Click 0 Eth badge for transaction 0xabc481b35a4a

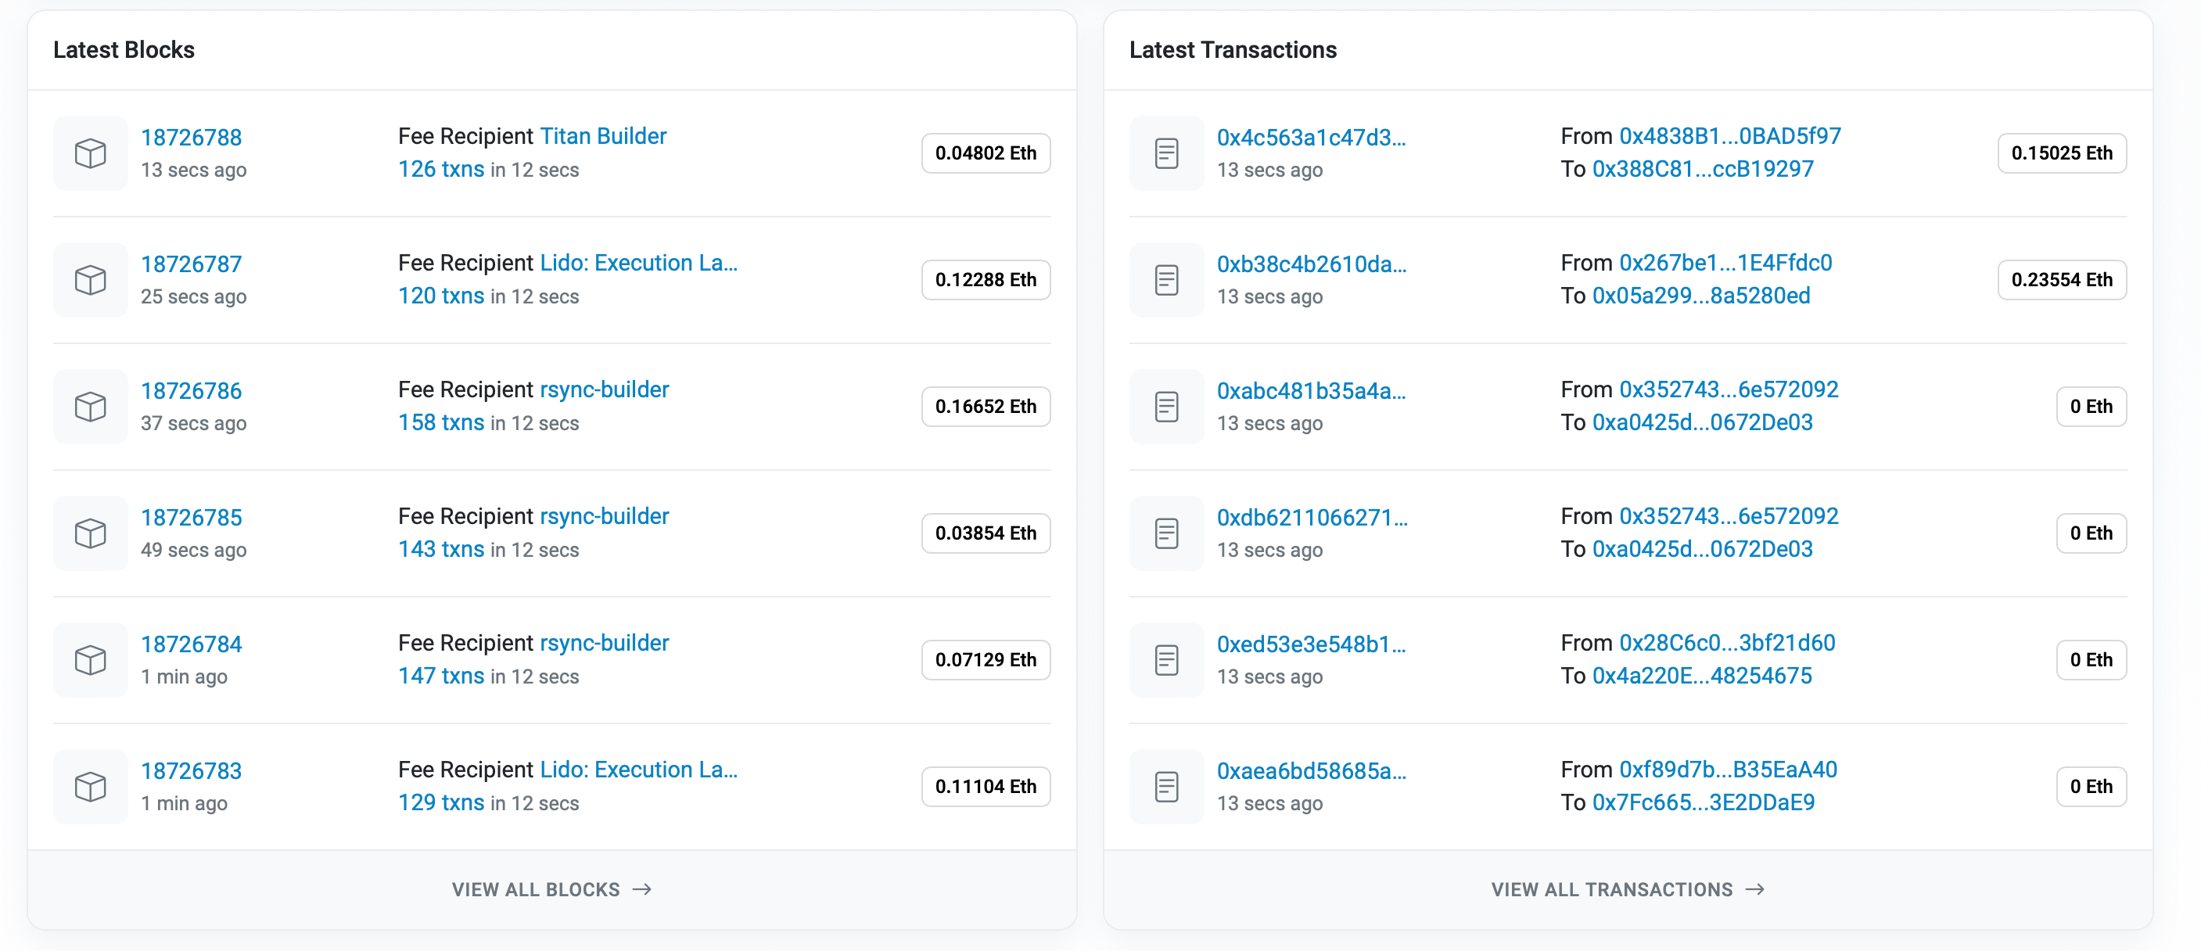click(x=2091, y=407)
